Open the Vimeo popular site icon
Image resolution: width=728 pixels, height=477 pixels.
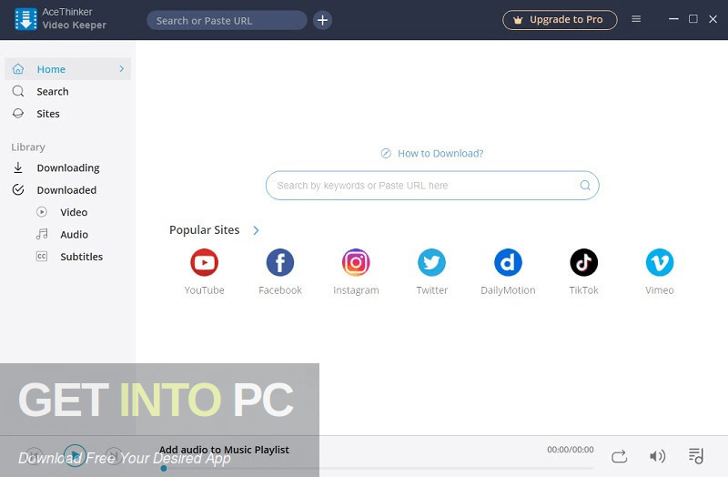[659, 262]
